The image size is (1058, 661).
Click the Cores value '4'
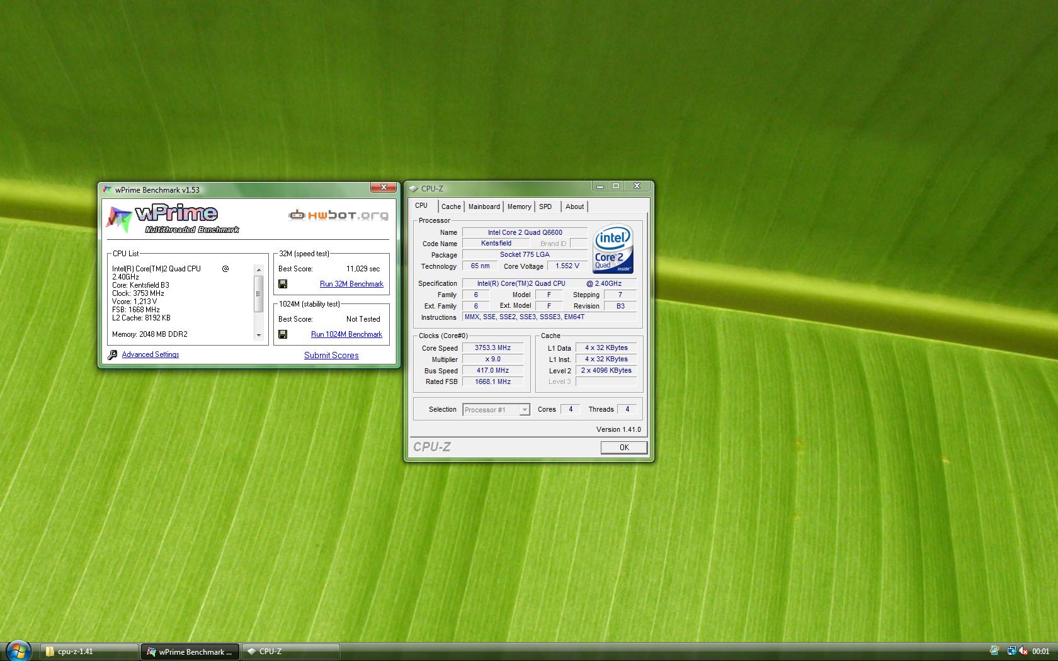point(571,409)
